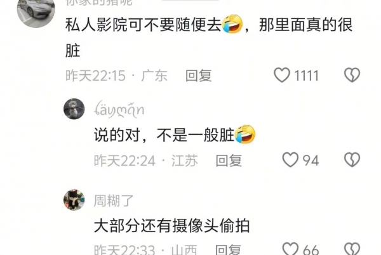
Task: Select the reply text 说的对，不是一般脏
Action: point(164,135)
